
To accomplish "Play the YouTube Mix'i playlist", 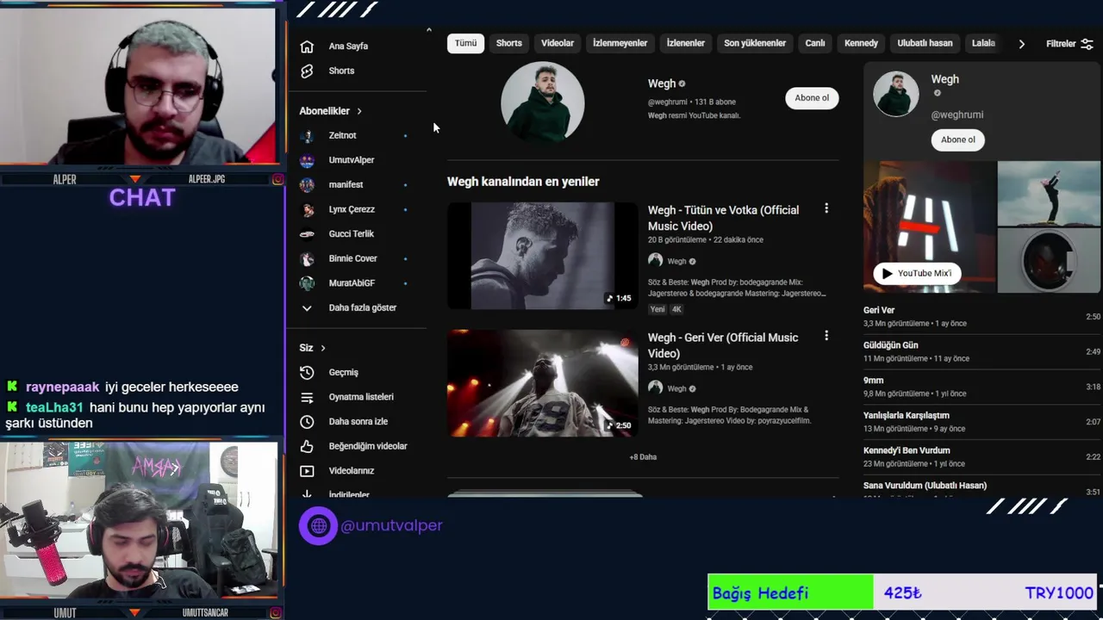I will click(917, 274).
